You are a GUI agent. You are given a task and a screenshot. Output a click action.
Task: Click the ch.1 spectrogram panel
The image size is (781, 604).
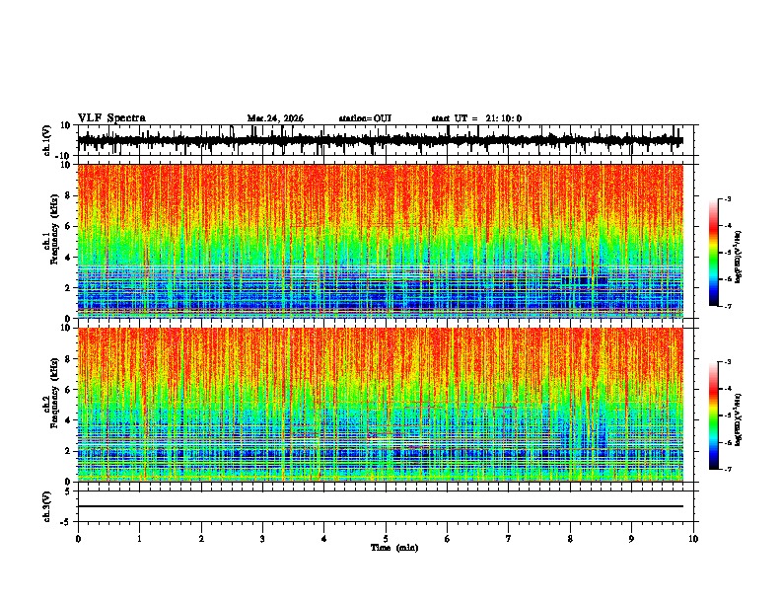click(x=380, y=241)
